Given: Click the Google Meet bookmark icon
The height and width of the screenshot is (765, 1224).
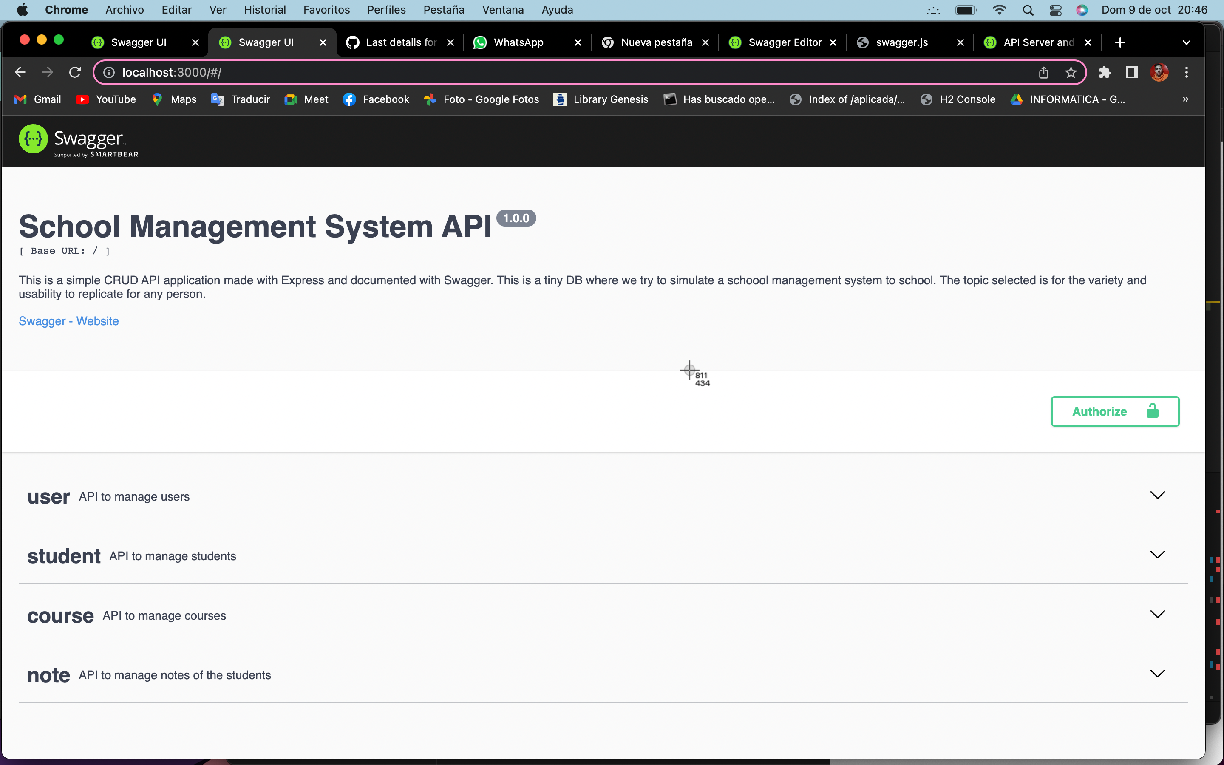Looking at the screenshot, I should 291,99.
